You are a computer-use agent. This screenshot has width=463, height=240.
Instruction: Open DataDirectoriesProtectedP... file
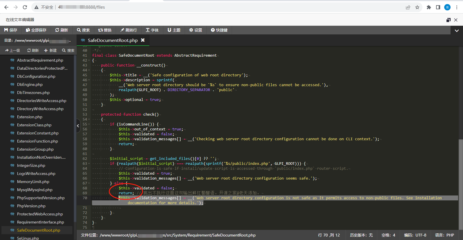click(x=42, y=68)
